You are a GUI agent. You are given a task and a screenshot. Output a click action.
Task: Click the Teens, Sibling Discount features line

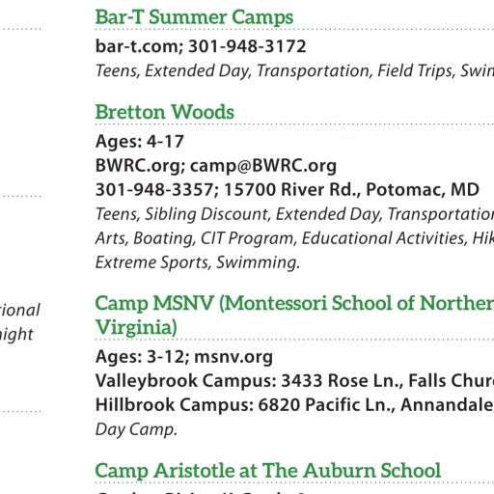pyautogui.click(x=294, y=214)
